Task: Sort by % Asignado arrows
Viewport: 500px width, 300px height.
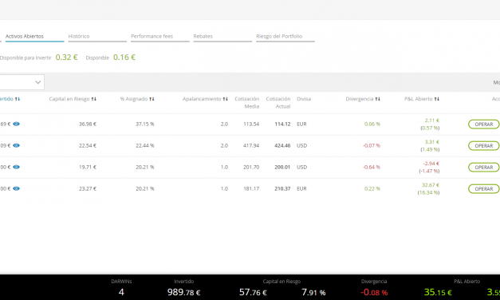Action: pyautogui.click(x=152, y=99)
